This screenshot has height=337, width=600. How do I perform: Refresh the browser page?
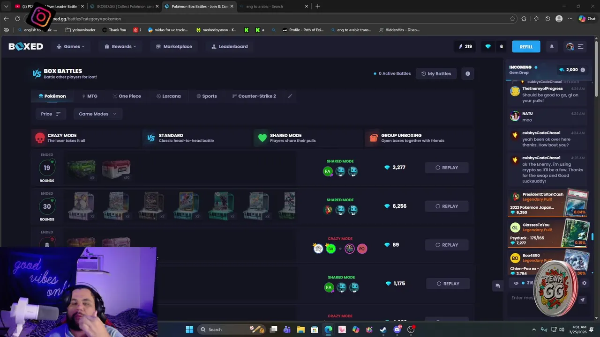point(17,19)
